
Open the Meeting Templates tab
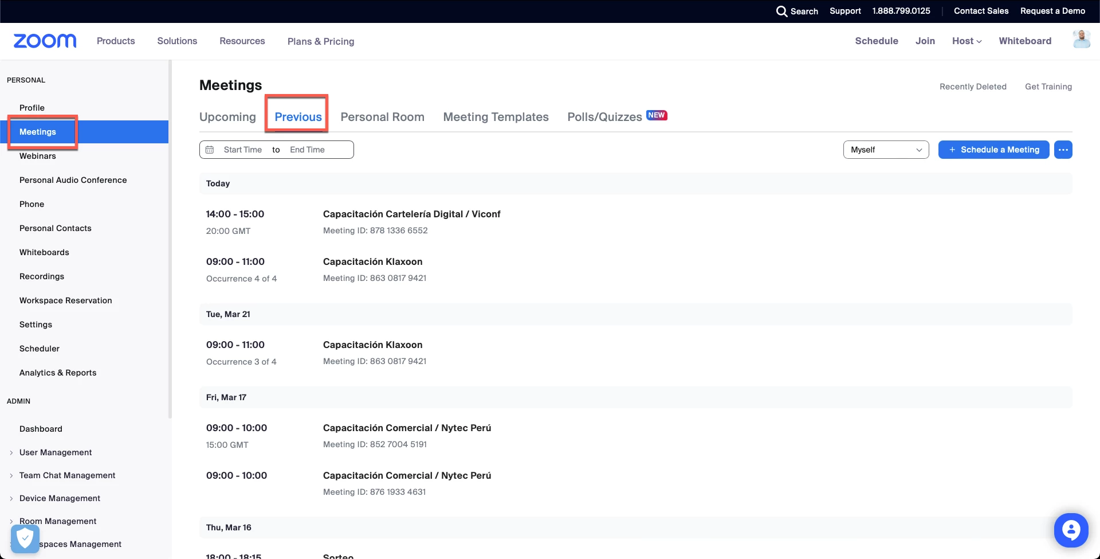click(496, 117)
